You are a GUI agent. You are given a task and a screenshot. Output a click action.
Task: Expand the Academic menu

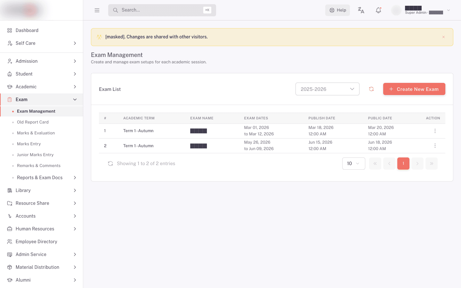tap(42, 87)
